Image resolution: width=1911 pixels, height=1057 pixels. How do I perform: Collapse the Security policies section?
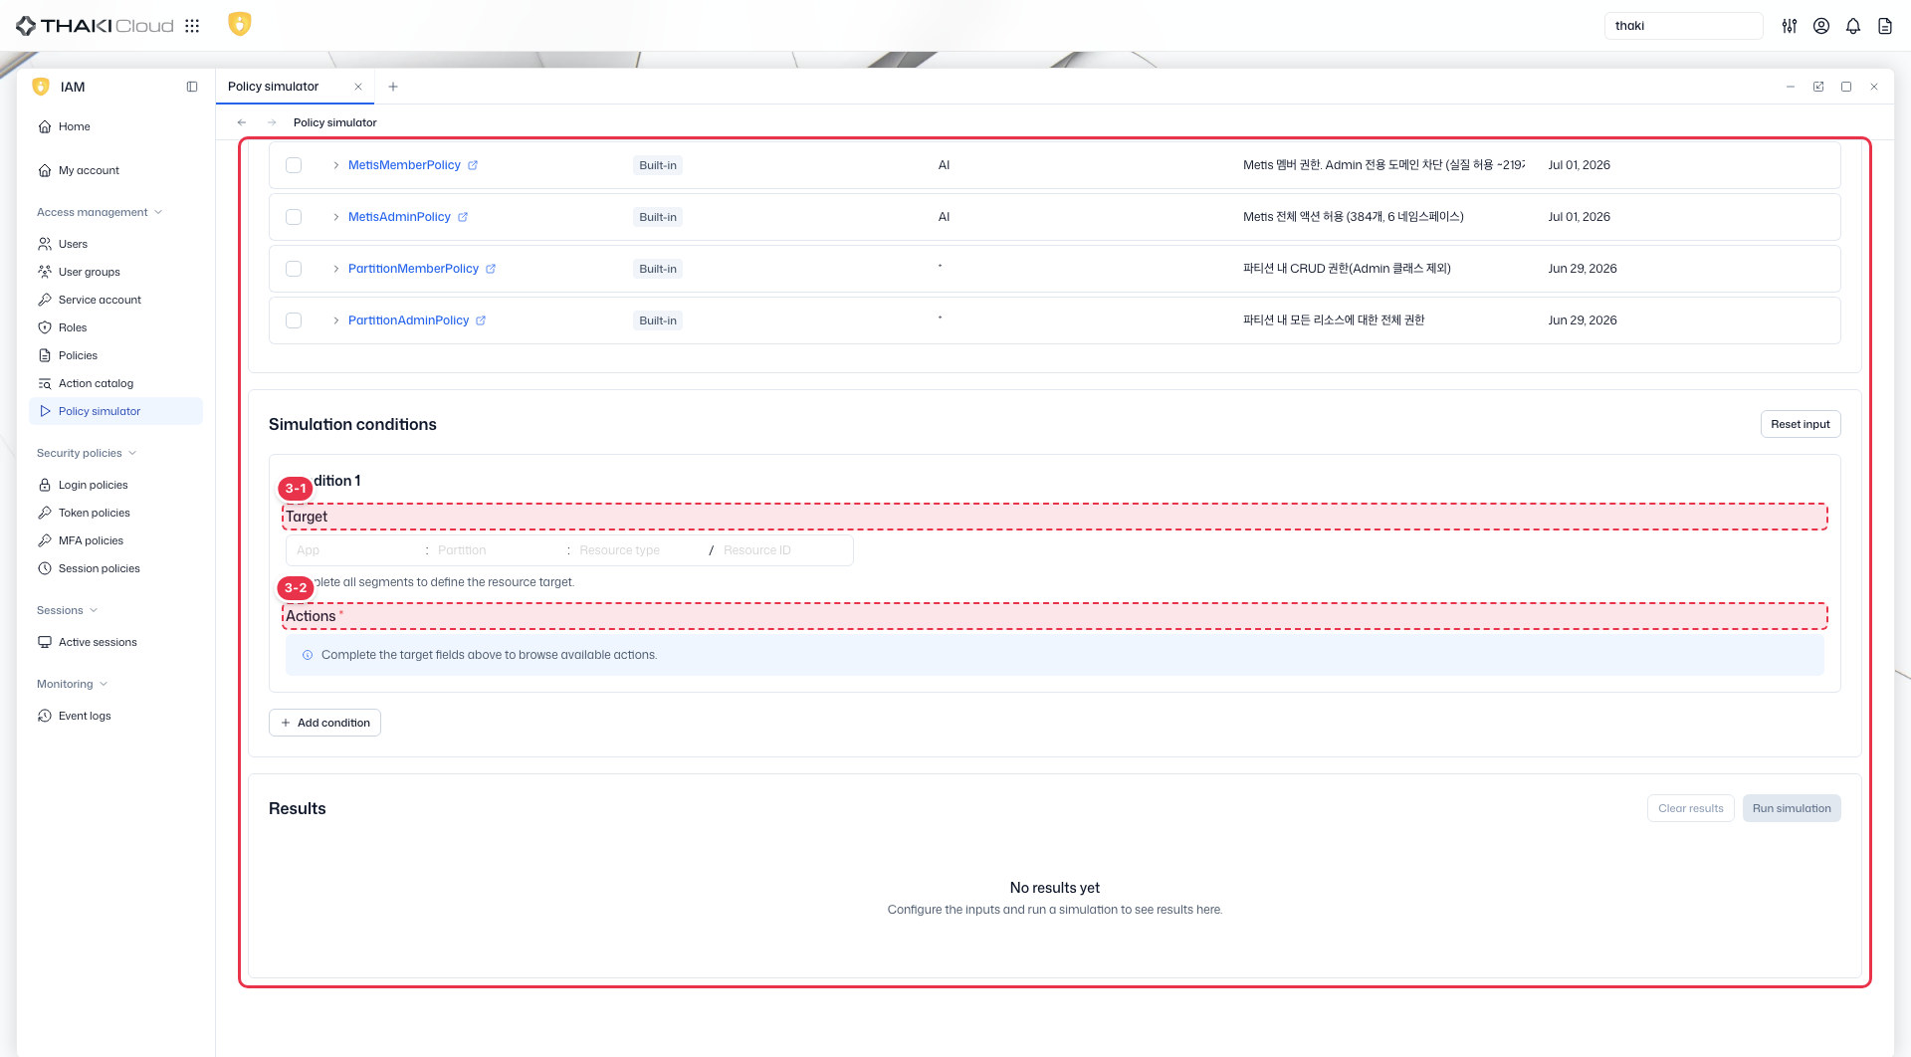click(87, 453)
